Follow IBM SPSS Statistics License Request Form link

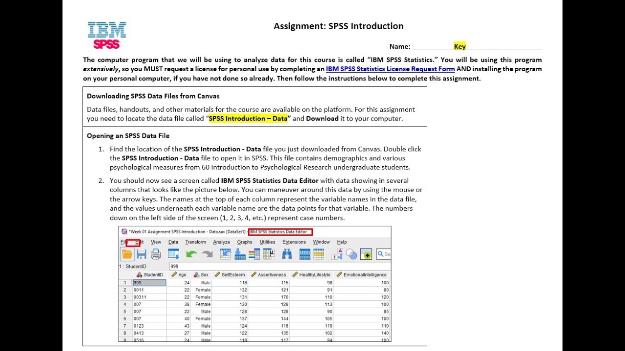coord(390,69)
